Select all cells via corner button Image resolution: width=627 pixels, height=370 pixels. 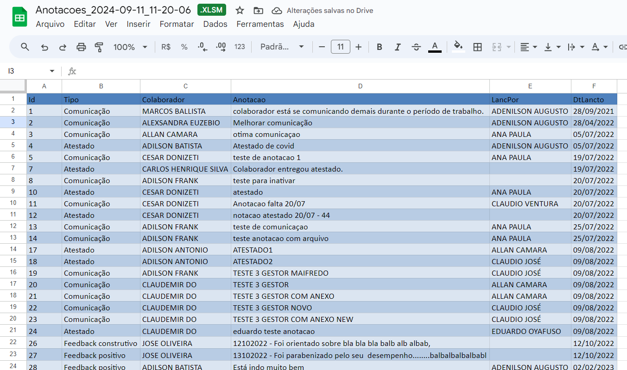pos(13,86)
